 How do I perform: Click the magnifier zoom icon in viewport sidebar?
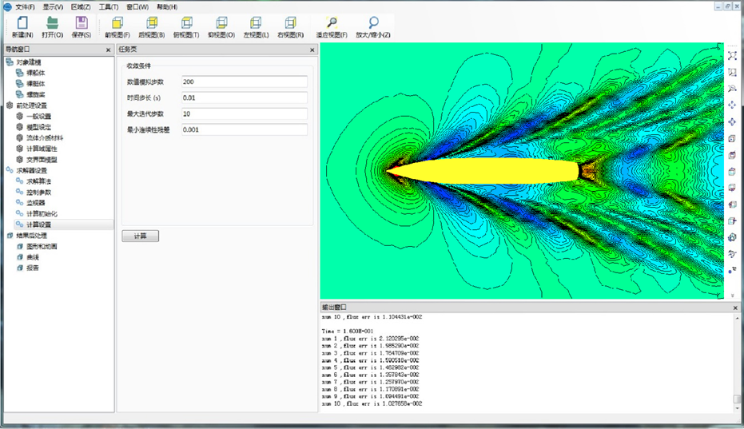(x=732, y=89)
